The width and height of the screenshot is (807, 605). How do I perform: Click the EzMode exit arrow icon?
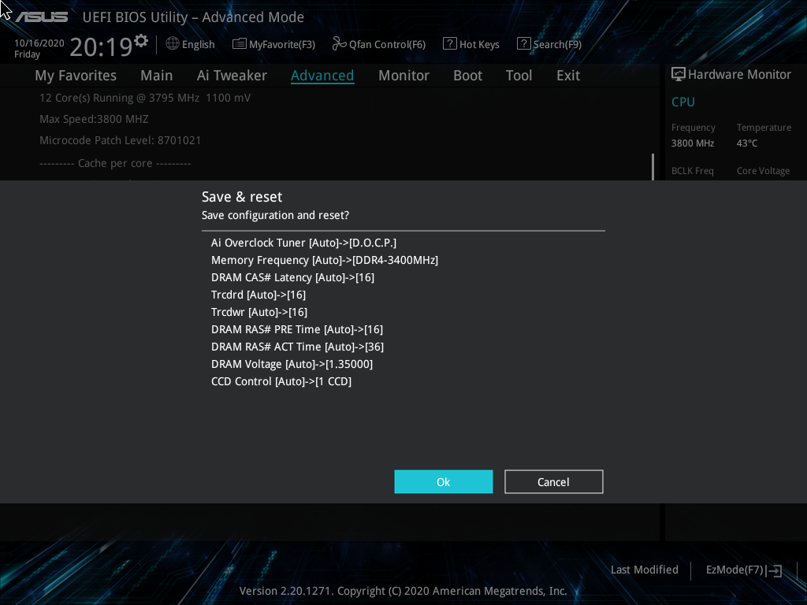click(x=774, y=570)
